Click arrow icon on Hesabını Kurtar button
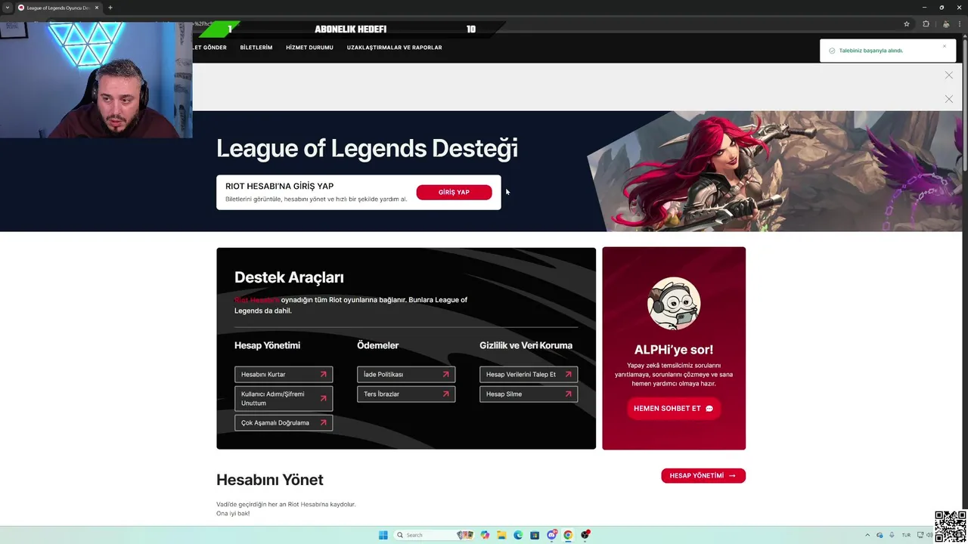Image resolution: width=968 pixels, height=544 pixels. coord(323,374)
